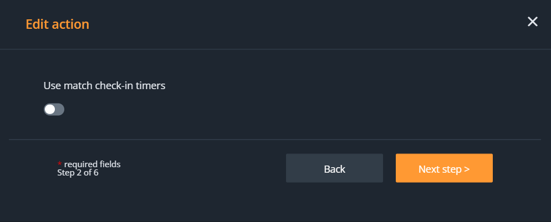The image size is (551, 222).
Task: Click the Next step button
Action: click(444, 168)
